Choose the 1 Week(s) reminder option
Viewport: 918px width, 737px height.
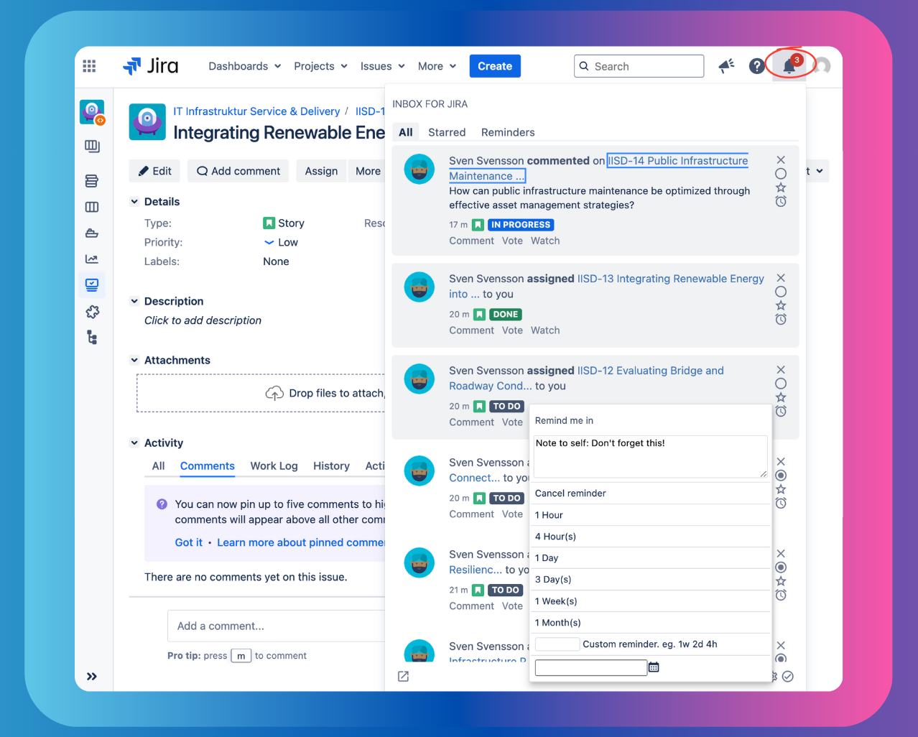point(650,601)
